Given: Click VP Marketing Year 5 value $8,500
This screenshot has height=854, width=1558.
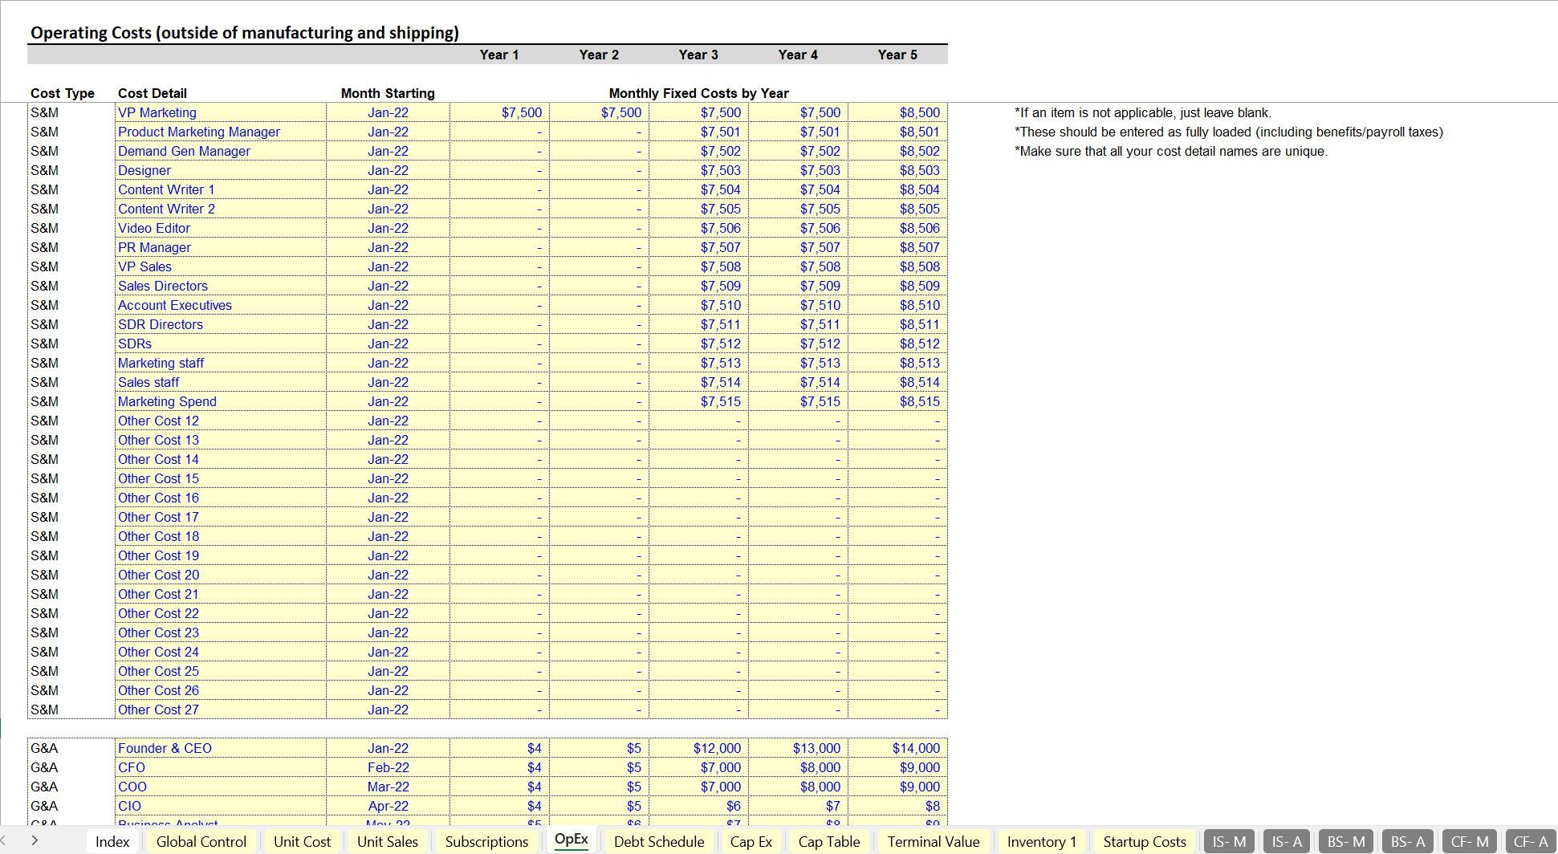Looking at the screenshot, I should click(897, 112).
